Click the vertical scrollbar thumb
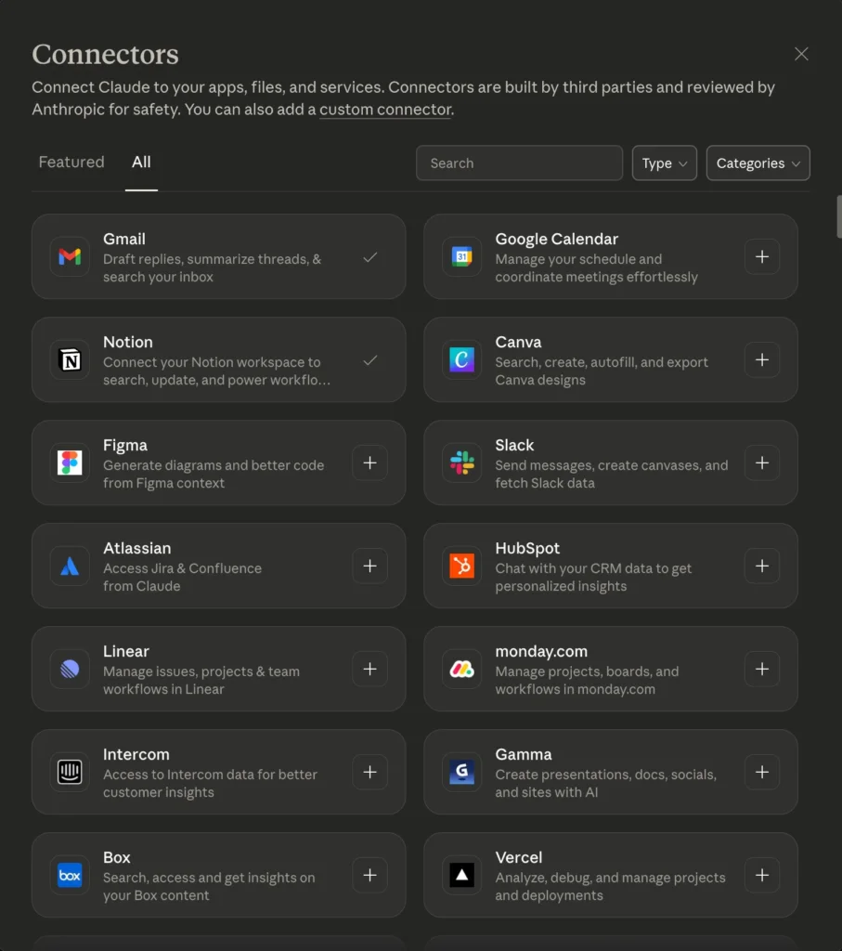 click(x=838, y=215)
